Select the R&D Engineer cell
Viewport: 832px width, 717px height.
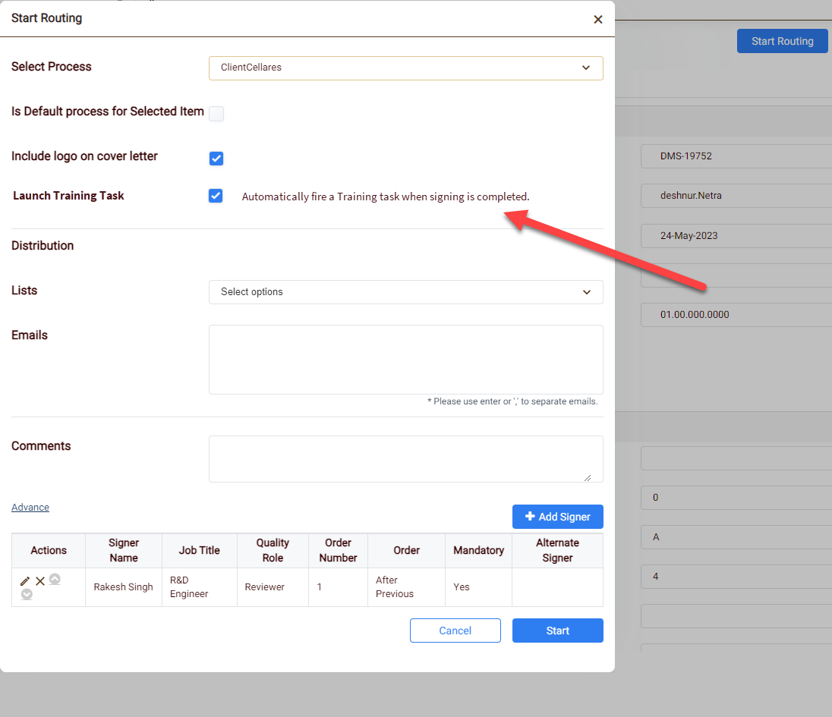coord(199,587)
